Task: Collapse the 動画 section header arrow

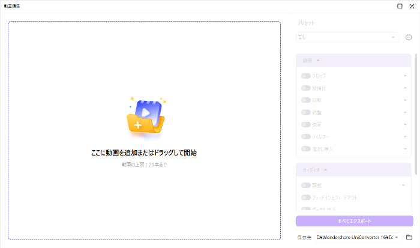Action: pyautogui.click(x=317, y=60)
